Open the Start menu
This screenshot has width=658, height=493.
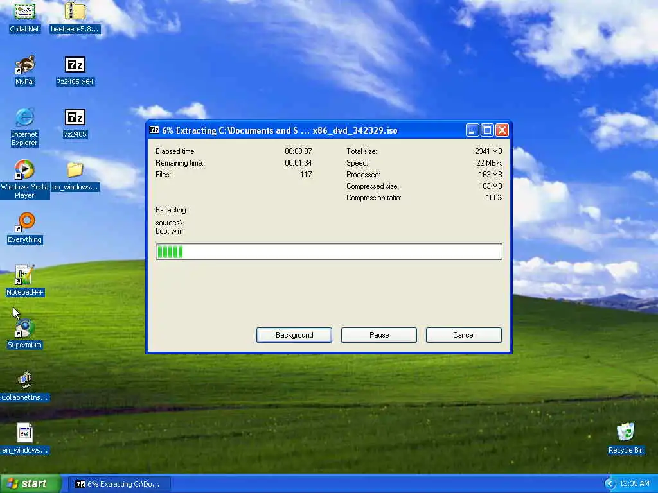(x=30, y=484)
